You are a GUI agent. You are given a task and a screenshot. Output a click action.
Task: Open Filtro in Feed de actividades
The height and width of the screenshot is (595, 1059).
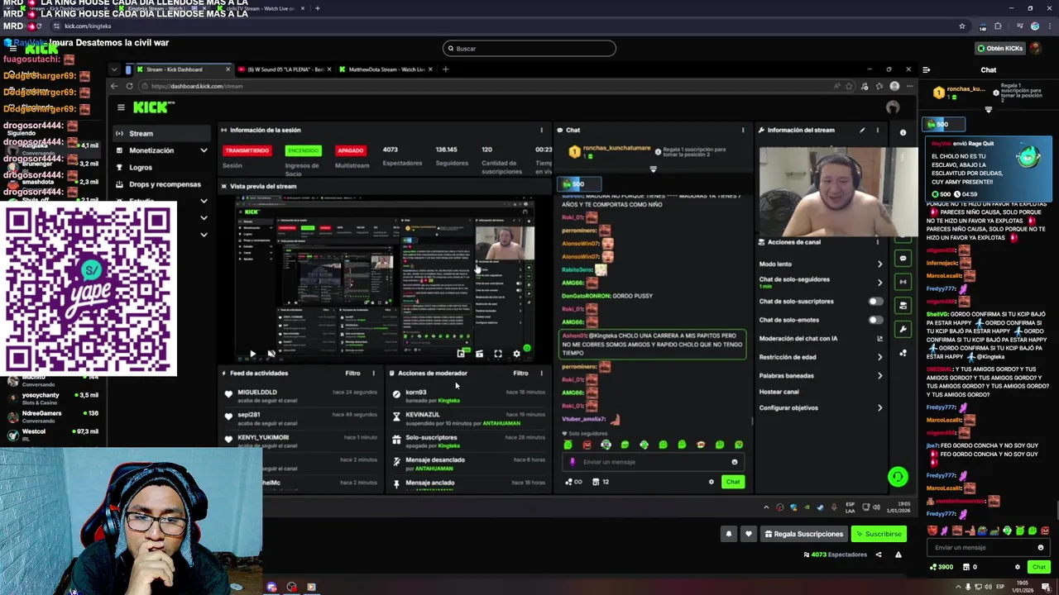(x=352, y=374)
